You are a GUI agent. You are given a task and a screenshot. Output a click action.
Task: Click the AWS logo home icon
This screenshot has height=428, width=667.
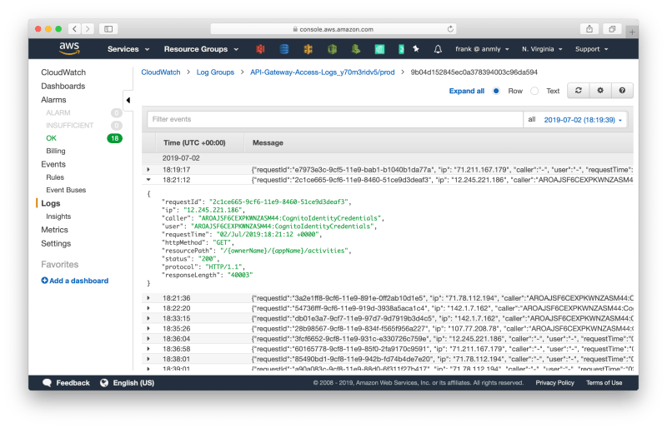pyautogui.click(x=69, y=48)
